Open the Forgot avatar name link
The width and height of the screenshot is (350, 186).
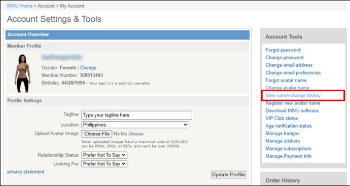coord(286,80)
